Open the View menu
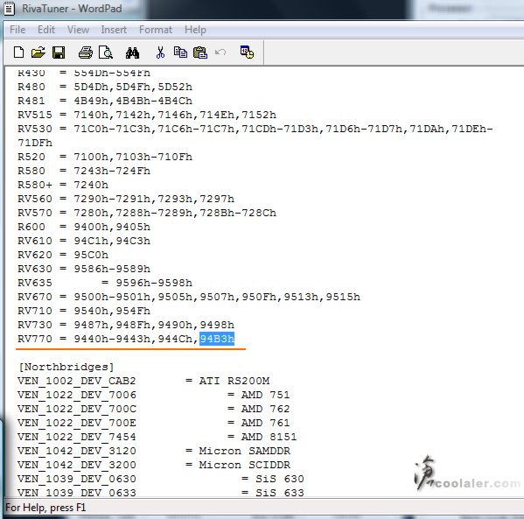The height and width of the screenshot is (519, 524). 78,30
